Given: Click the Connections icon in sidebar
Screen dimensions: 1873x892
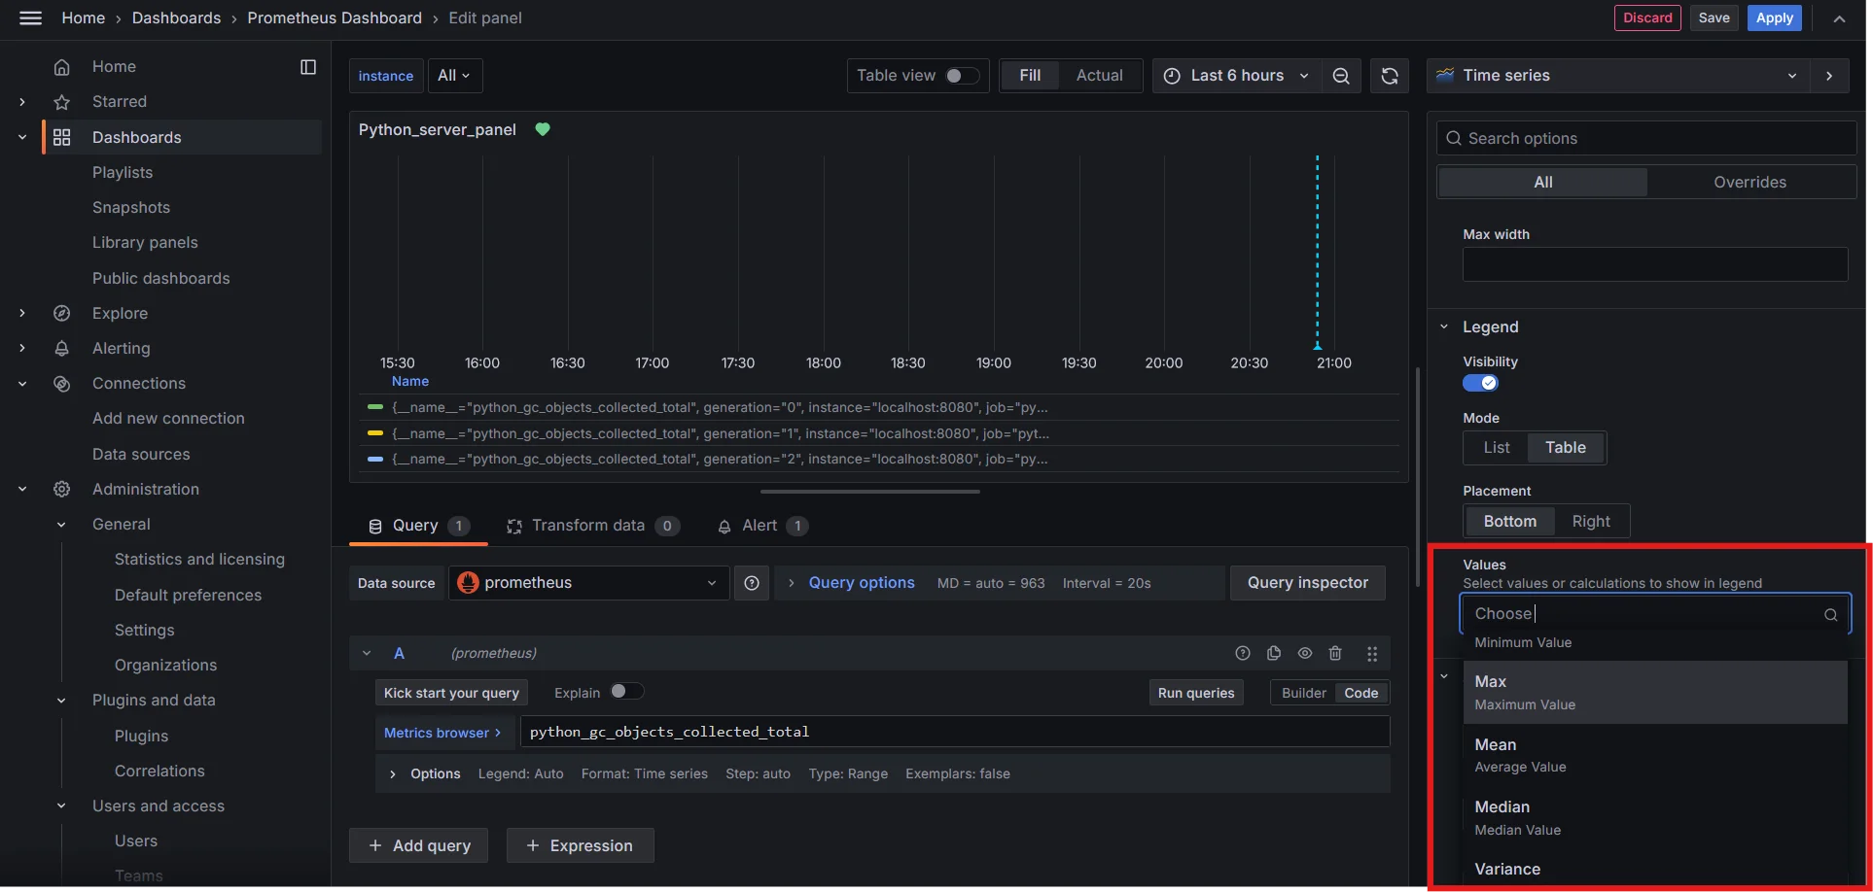Looking at the screenshot, I should pyautogui.click(x=61, y=384).
